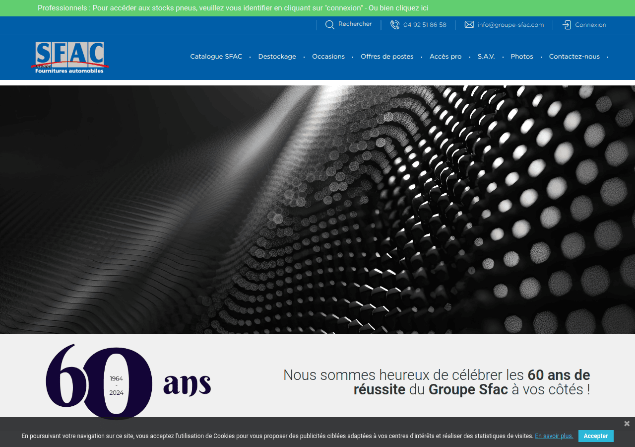This screenshot has height=447, width=635.
Task: Open the Contactez-nous menu item
Action: point(574,57)
